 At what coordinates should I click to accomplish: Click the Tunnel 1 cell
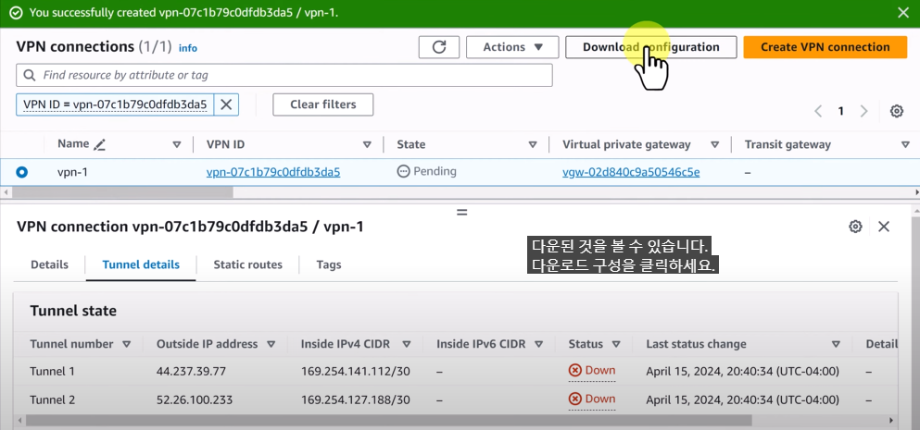point(52,372)
